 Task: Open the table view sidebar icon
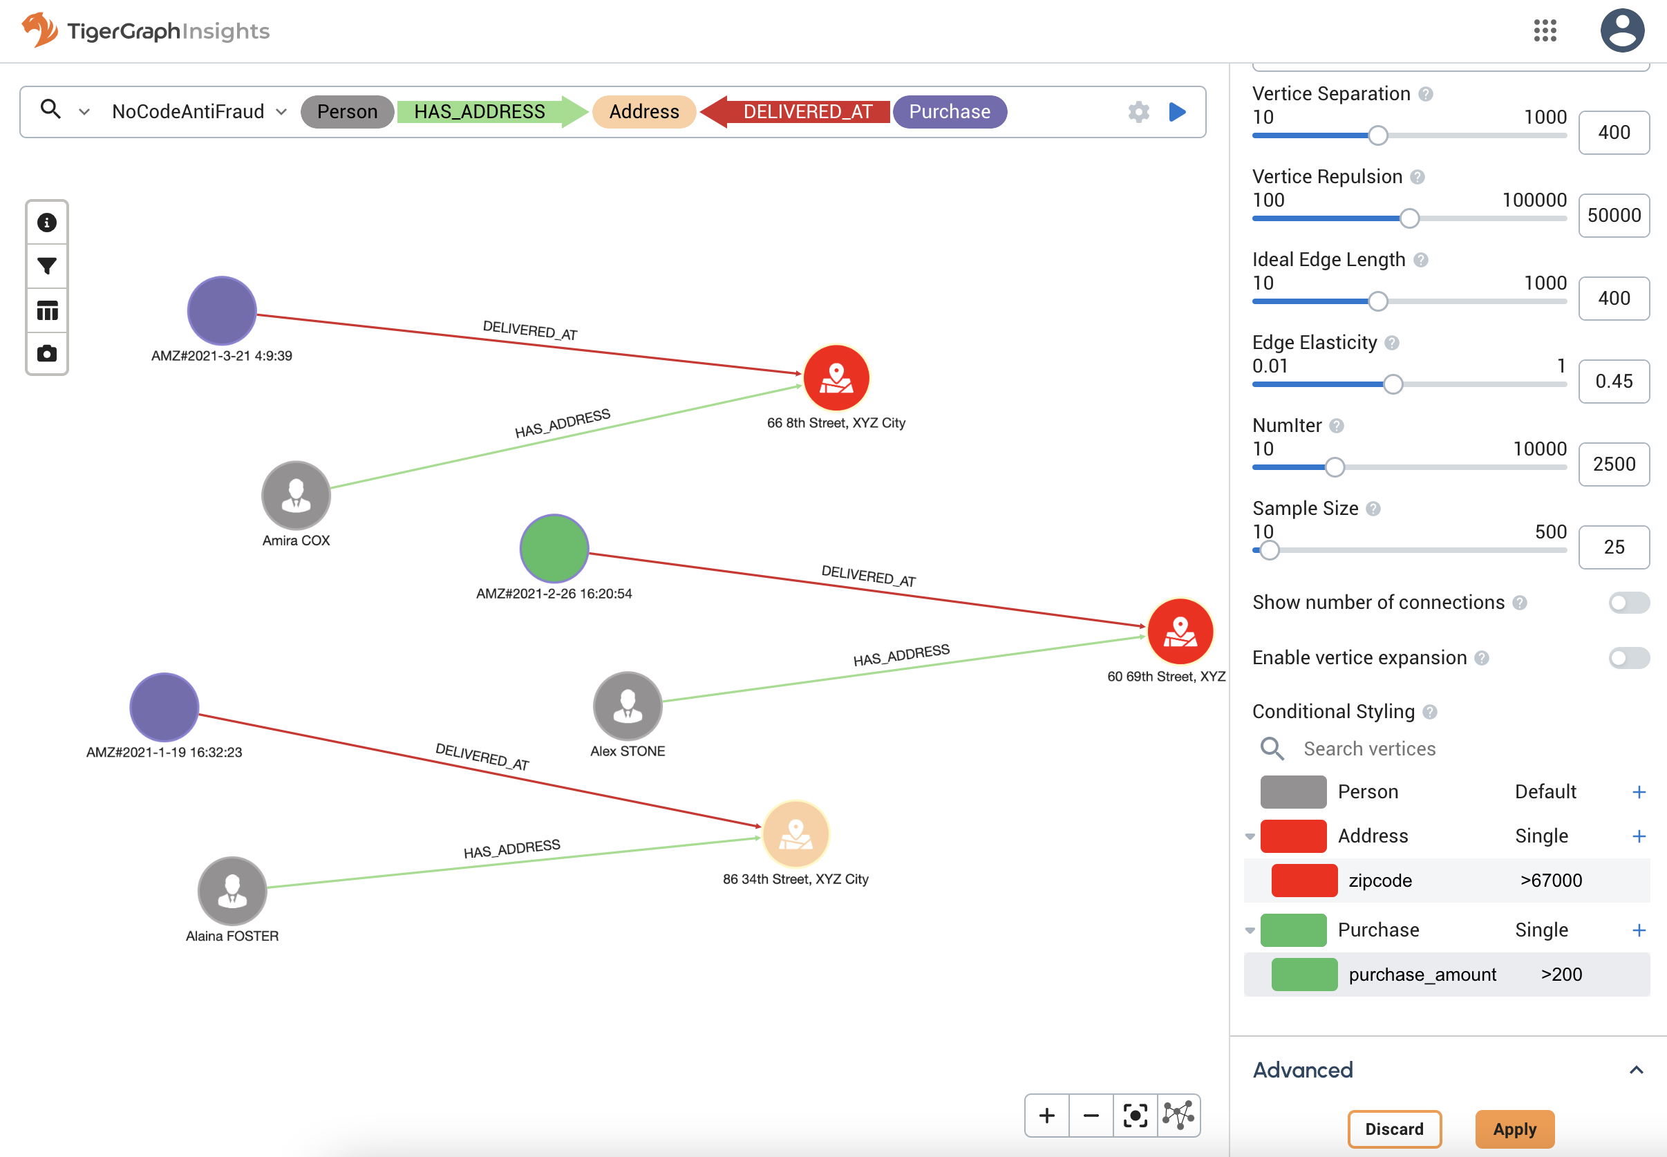pos(46,310)
